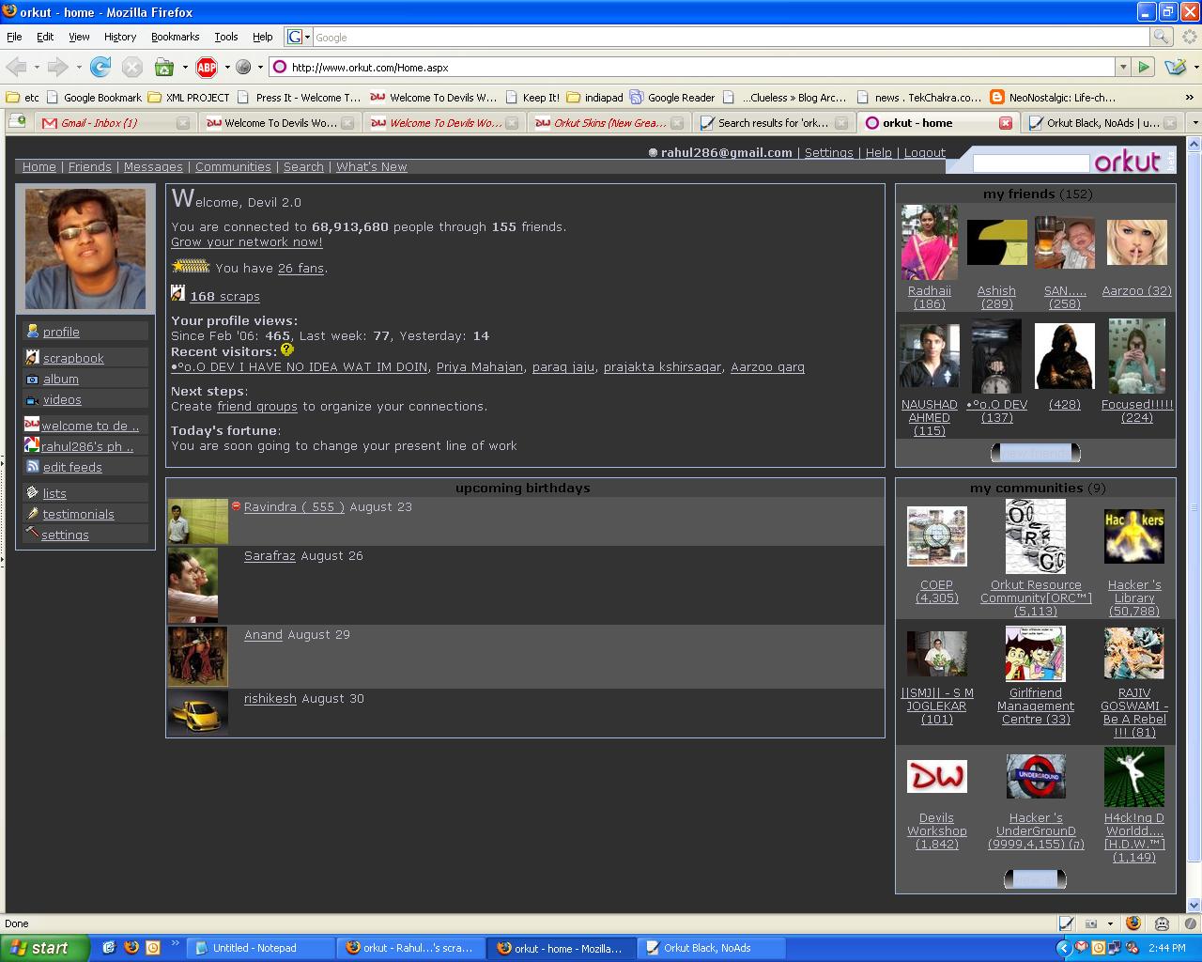Open Ravindra's birthday profile link
Image resolution: width=1202 pixels, height=962 pixels.
pyautogui.click(x=294, y=506)
